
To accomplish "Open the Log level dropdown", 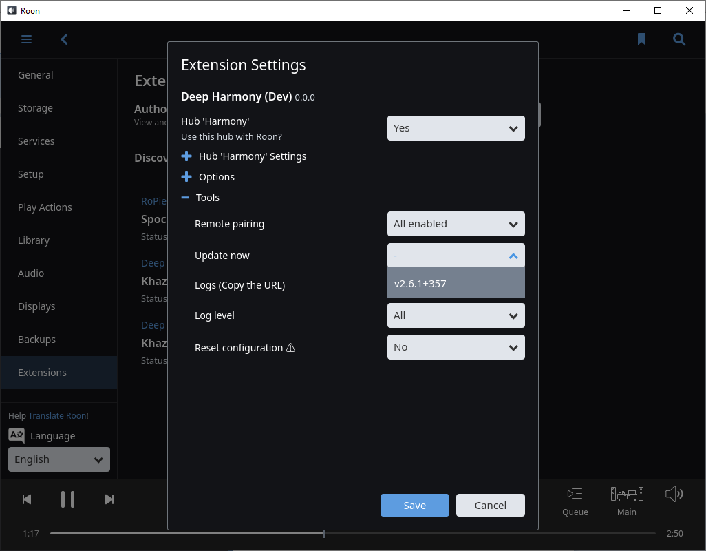I will 456,315.
